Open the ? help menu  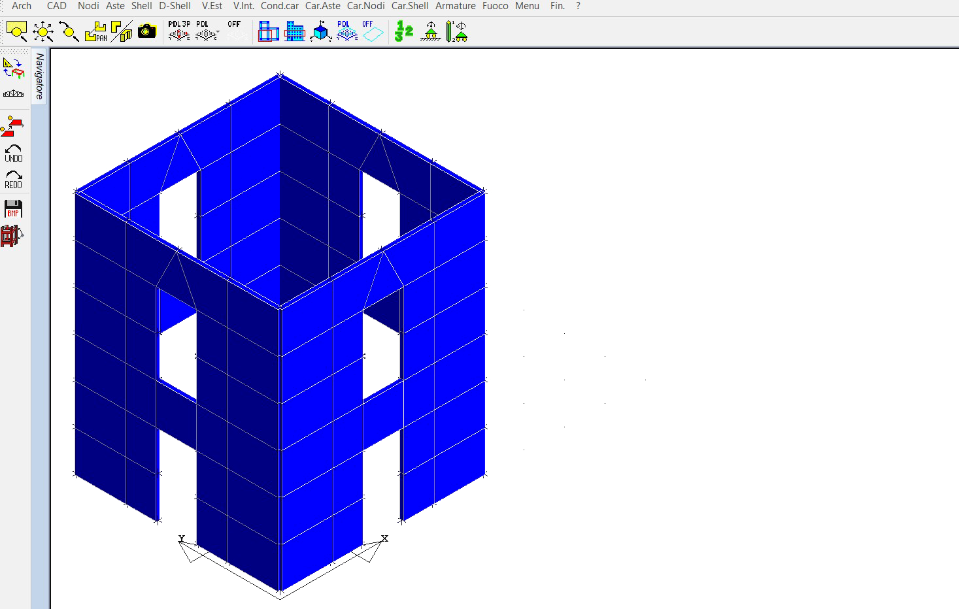(578, 6)
